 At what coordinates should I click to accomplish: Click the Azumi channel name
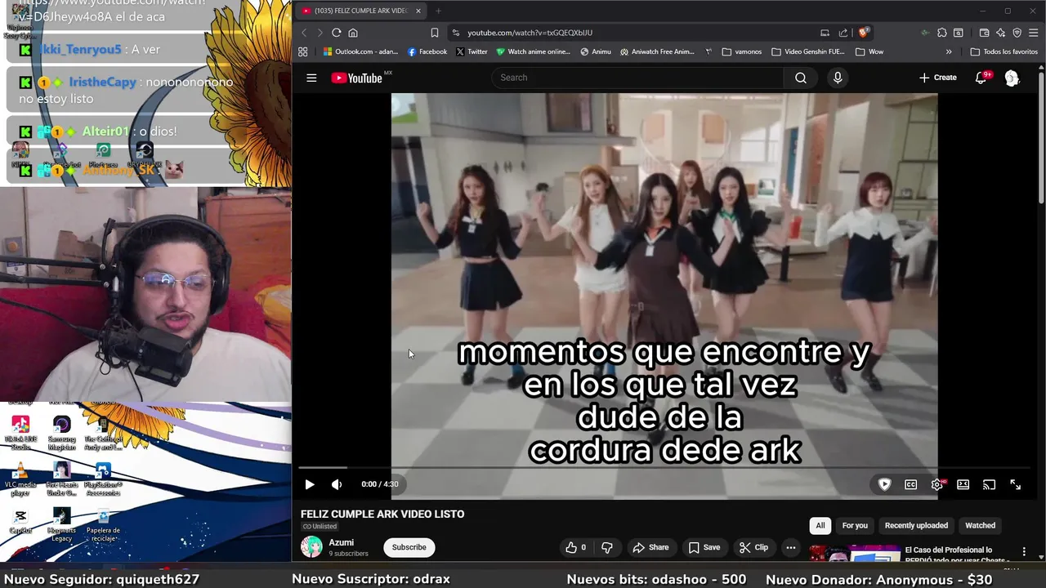click(x=341, y=542)
